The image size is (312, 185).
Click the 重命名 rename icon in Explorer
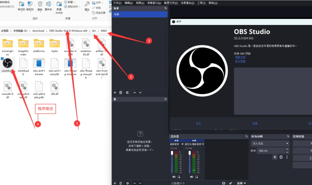pyautogui.click(x=48, y=4)
